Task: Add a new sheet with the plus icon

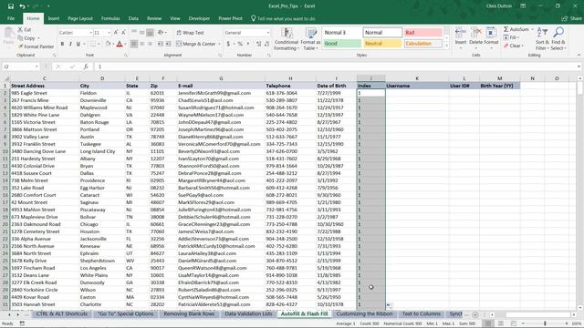Action: point(475,314)
